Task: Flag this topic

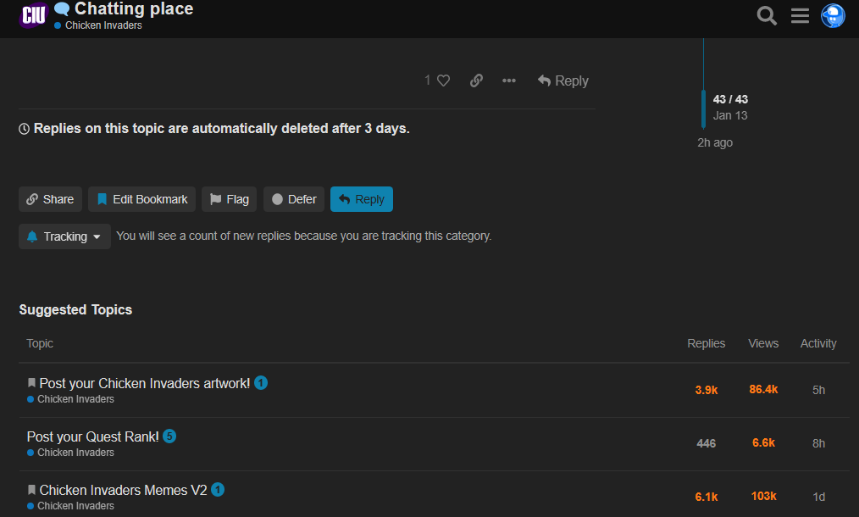Action: pos(229,199)
